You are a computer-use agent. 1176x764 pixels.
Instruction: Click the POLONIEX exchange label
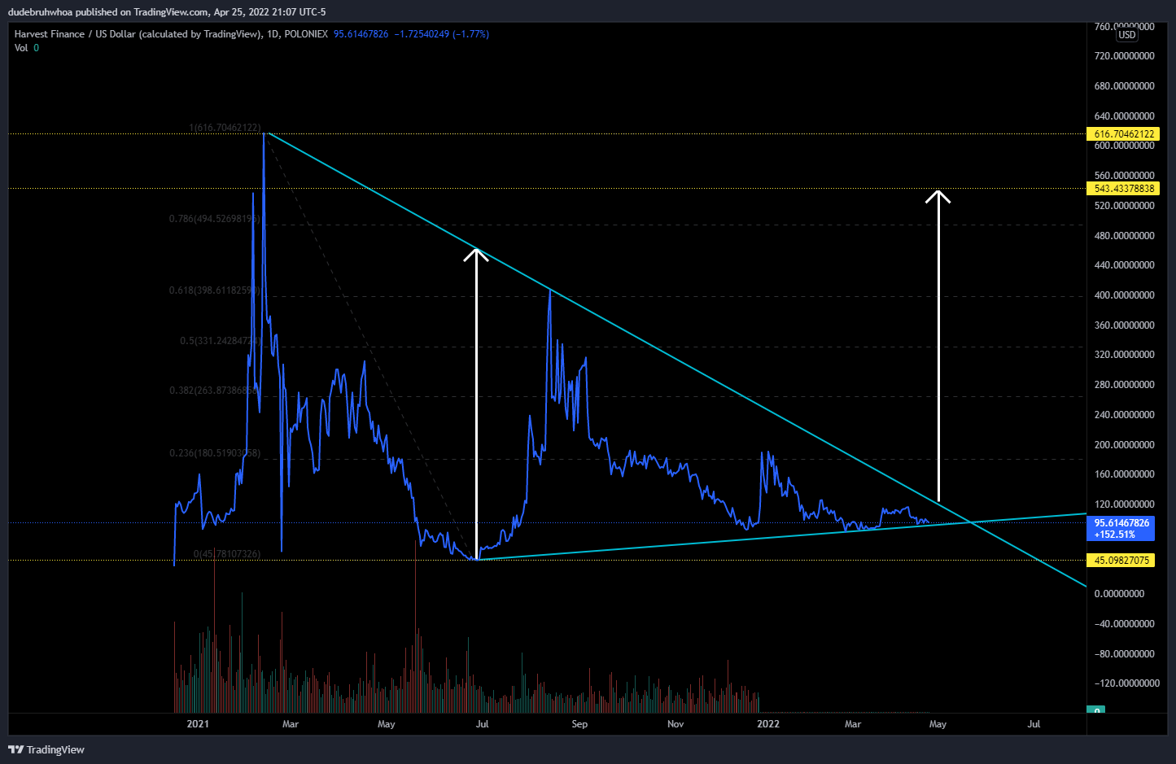pyautogui.click(x=306, y=34)
